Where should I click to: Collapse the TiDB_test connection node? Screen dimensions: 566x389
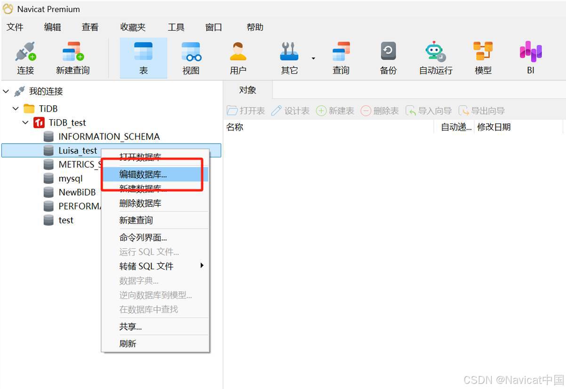(x=25, y=123)
